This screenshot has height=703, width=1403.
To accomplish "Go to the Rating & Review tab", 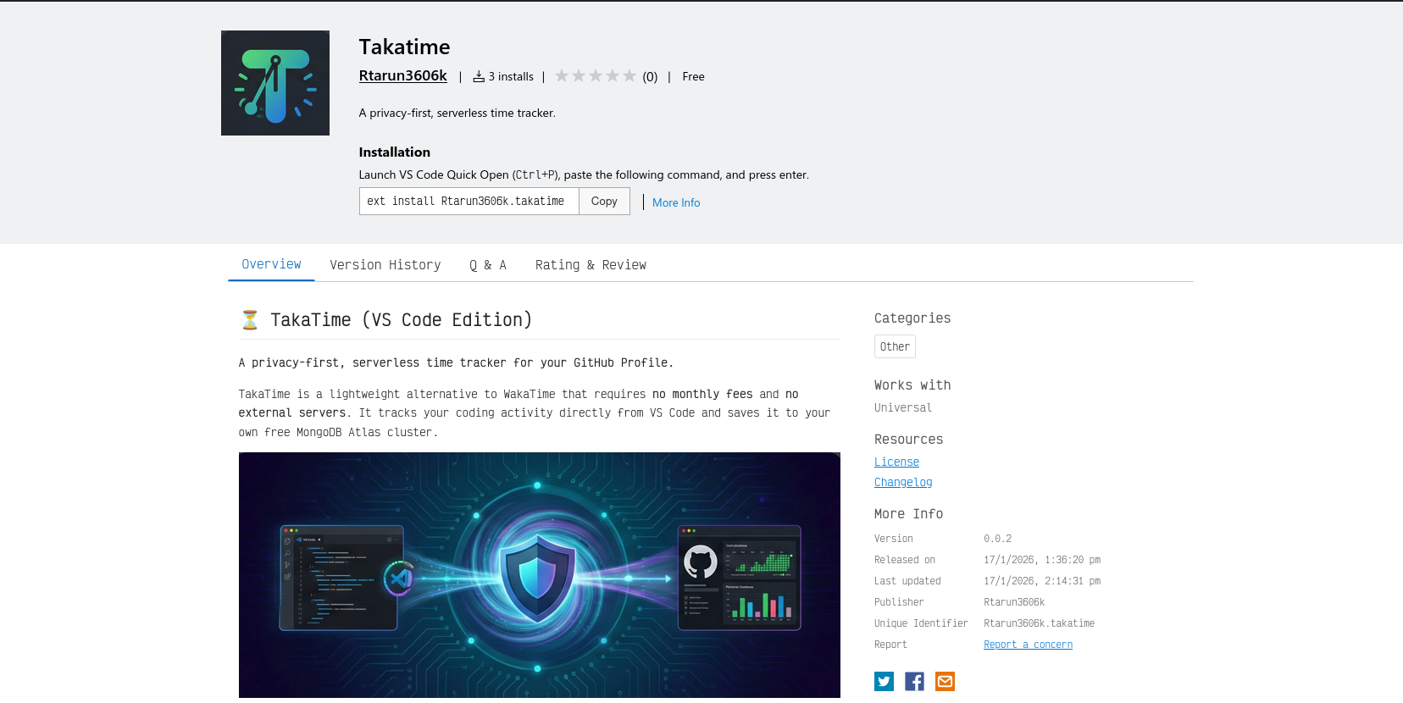I will click(x=591, y=265).
